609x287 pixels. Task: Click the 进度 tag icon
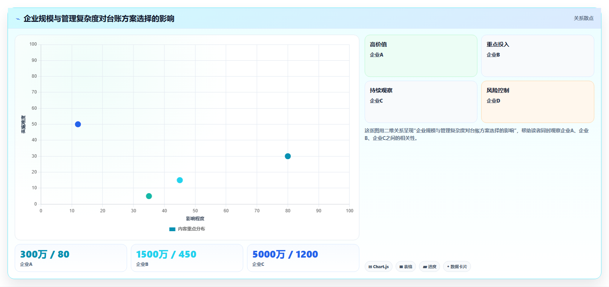click(425, 267)
